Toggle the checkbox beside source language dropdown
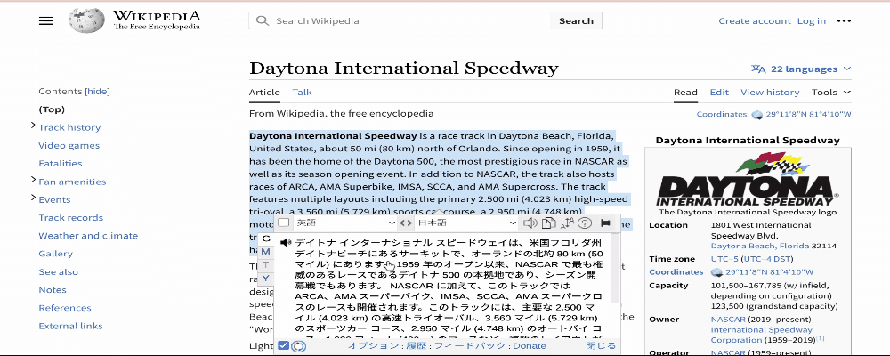 coord(284,223)
